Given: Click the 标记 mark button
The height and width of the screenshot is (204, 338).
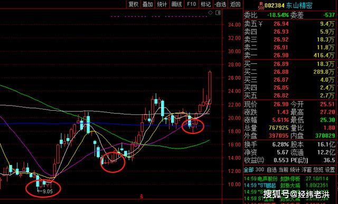Looking at the screenshot, I should [205, 4].
